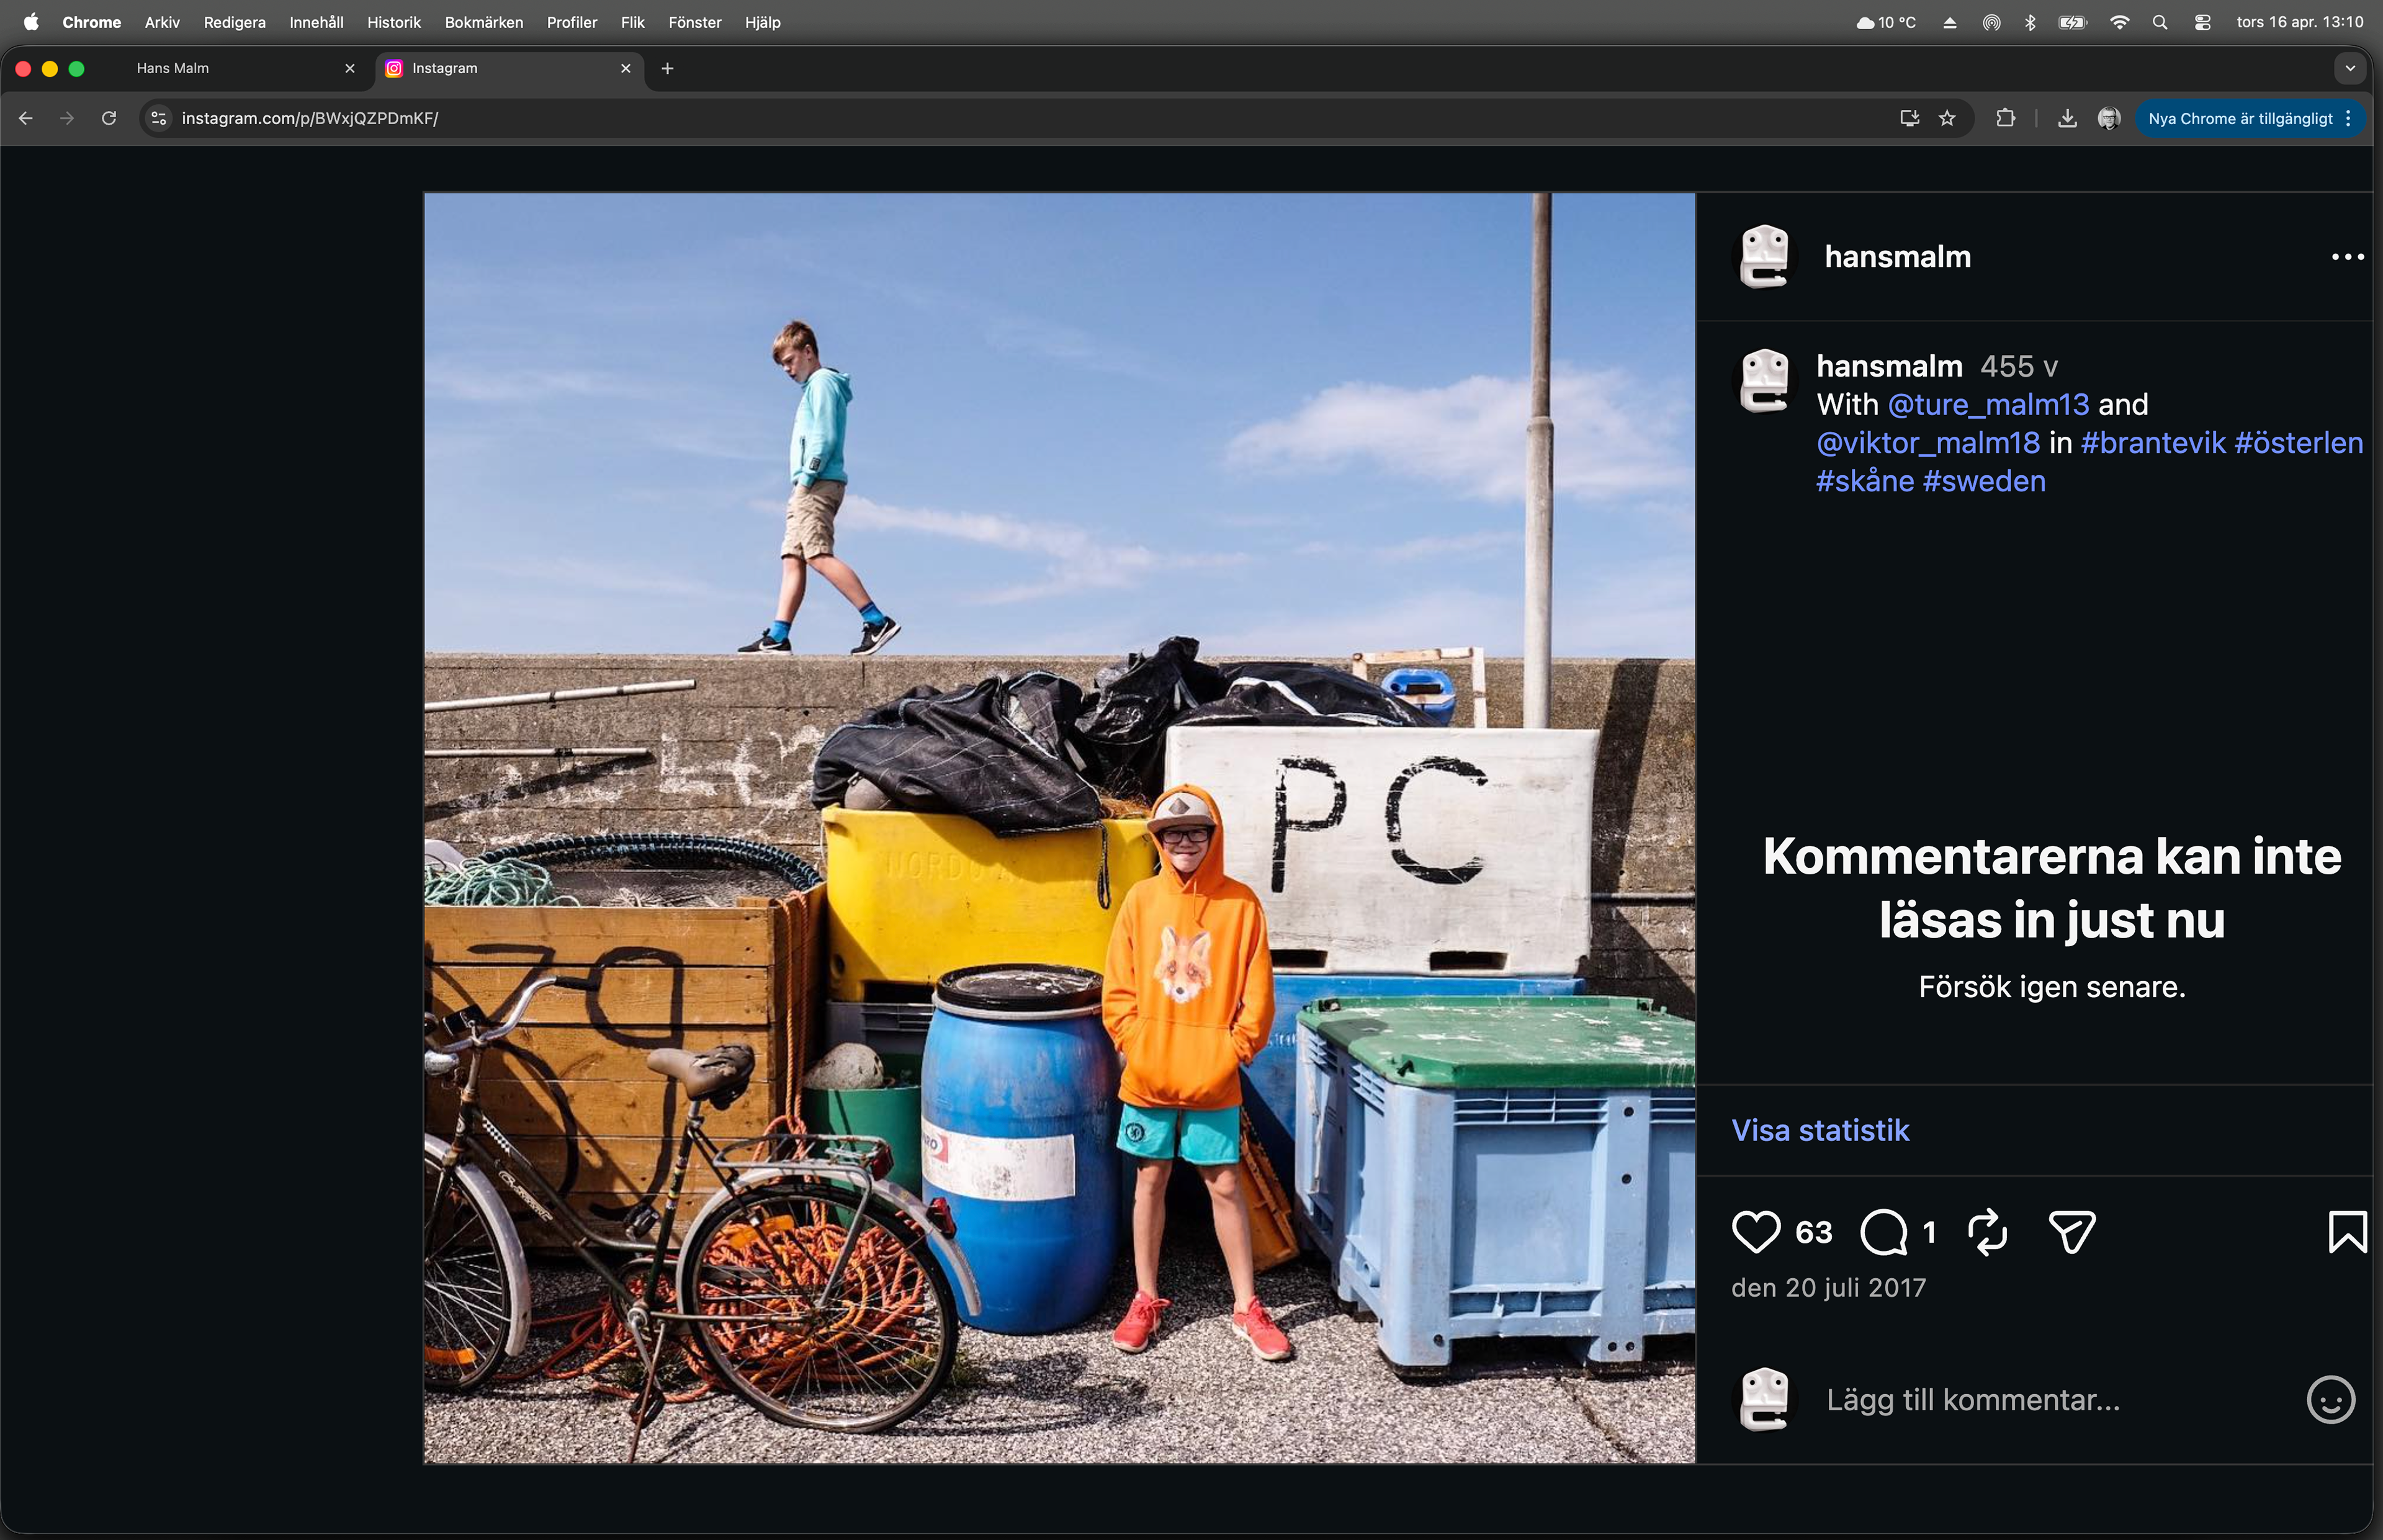
Task: Open macOS Control Center toggle icon
Action: coord(2202,22)
